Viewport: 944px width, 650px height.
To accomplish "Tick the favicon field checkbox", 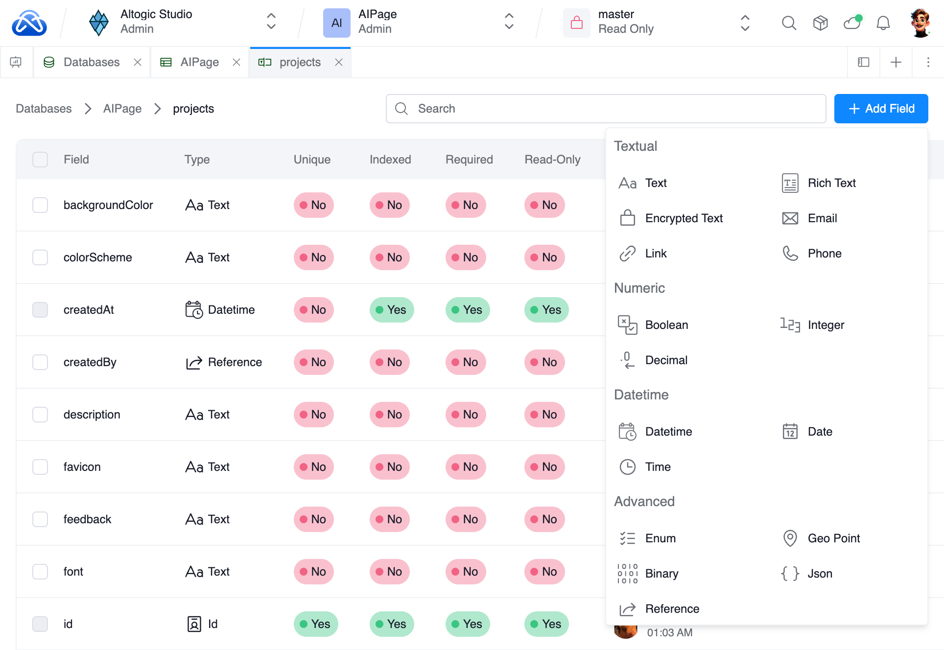I will (x=40, y=467).
